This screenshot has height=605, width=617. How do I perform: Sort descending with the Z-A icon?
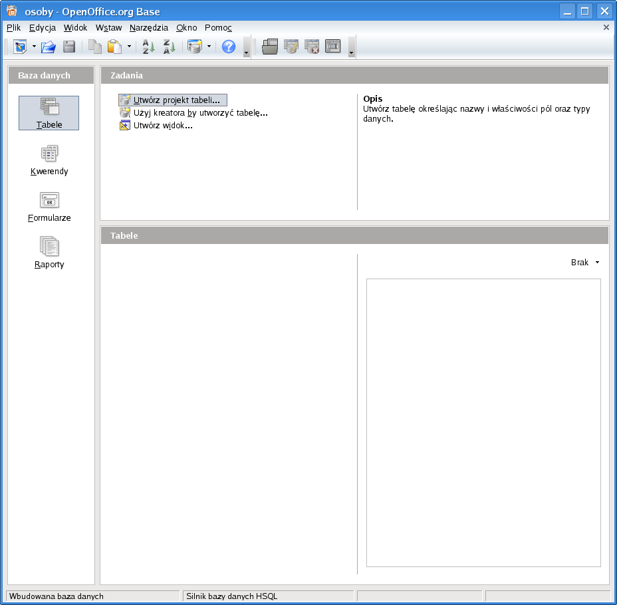169,47
